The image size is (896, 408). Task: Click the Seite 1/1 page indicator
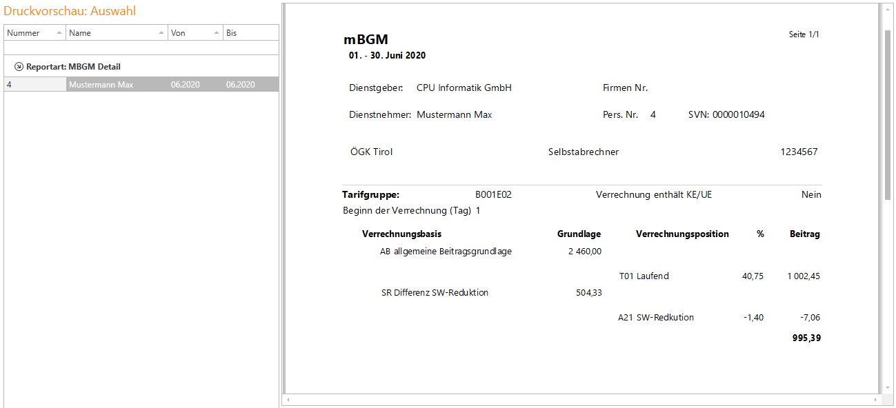coord(804,34)
